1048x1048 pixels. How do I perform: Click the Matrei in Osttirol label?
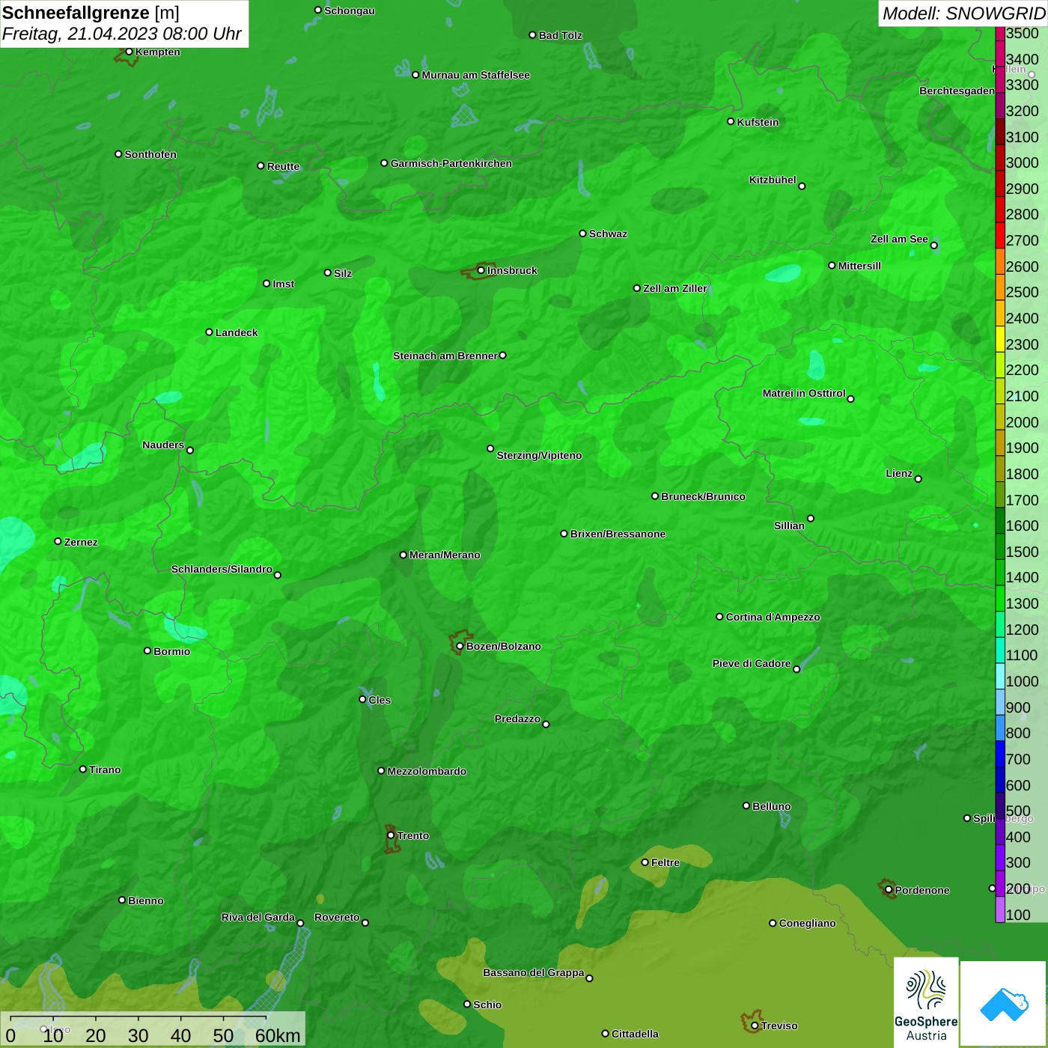click(x=804, y=393)
